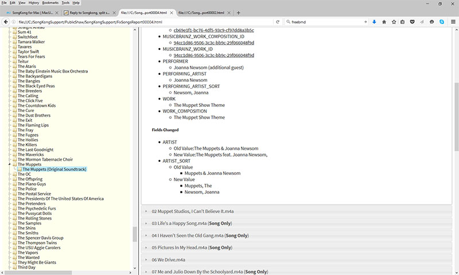The height and width of the screenshot is (275, 459).
Task: Click New Value:The Muppets feat. Joanna Newsom text
Action: point(220,155)
